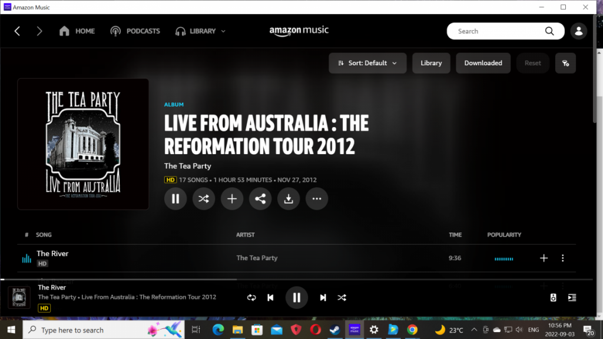Go back with the left arrow
The width and height of the screenshot is (603, 339).
pyautogui.click(x=17, y=31)
